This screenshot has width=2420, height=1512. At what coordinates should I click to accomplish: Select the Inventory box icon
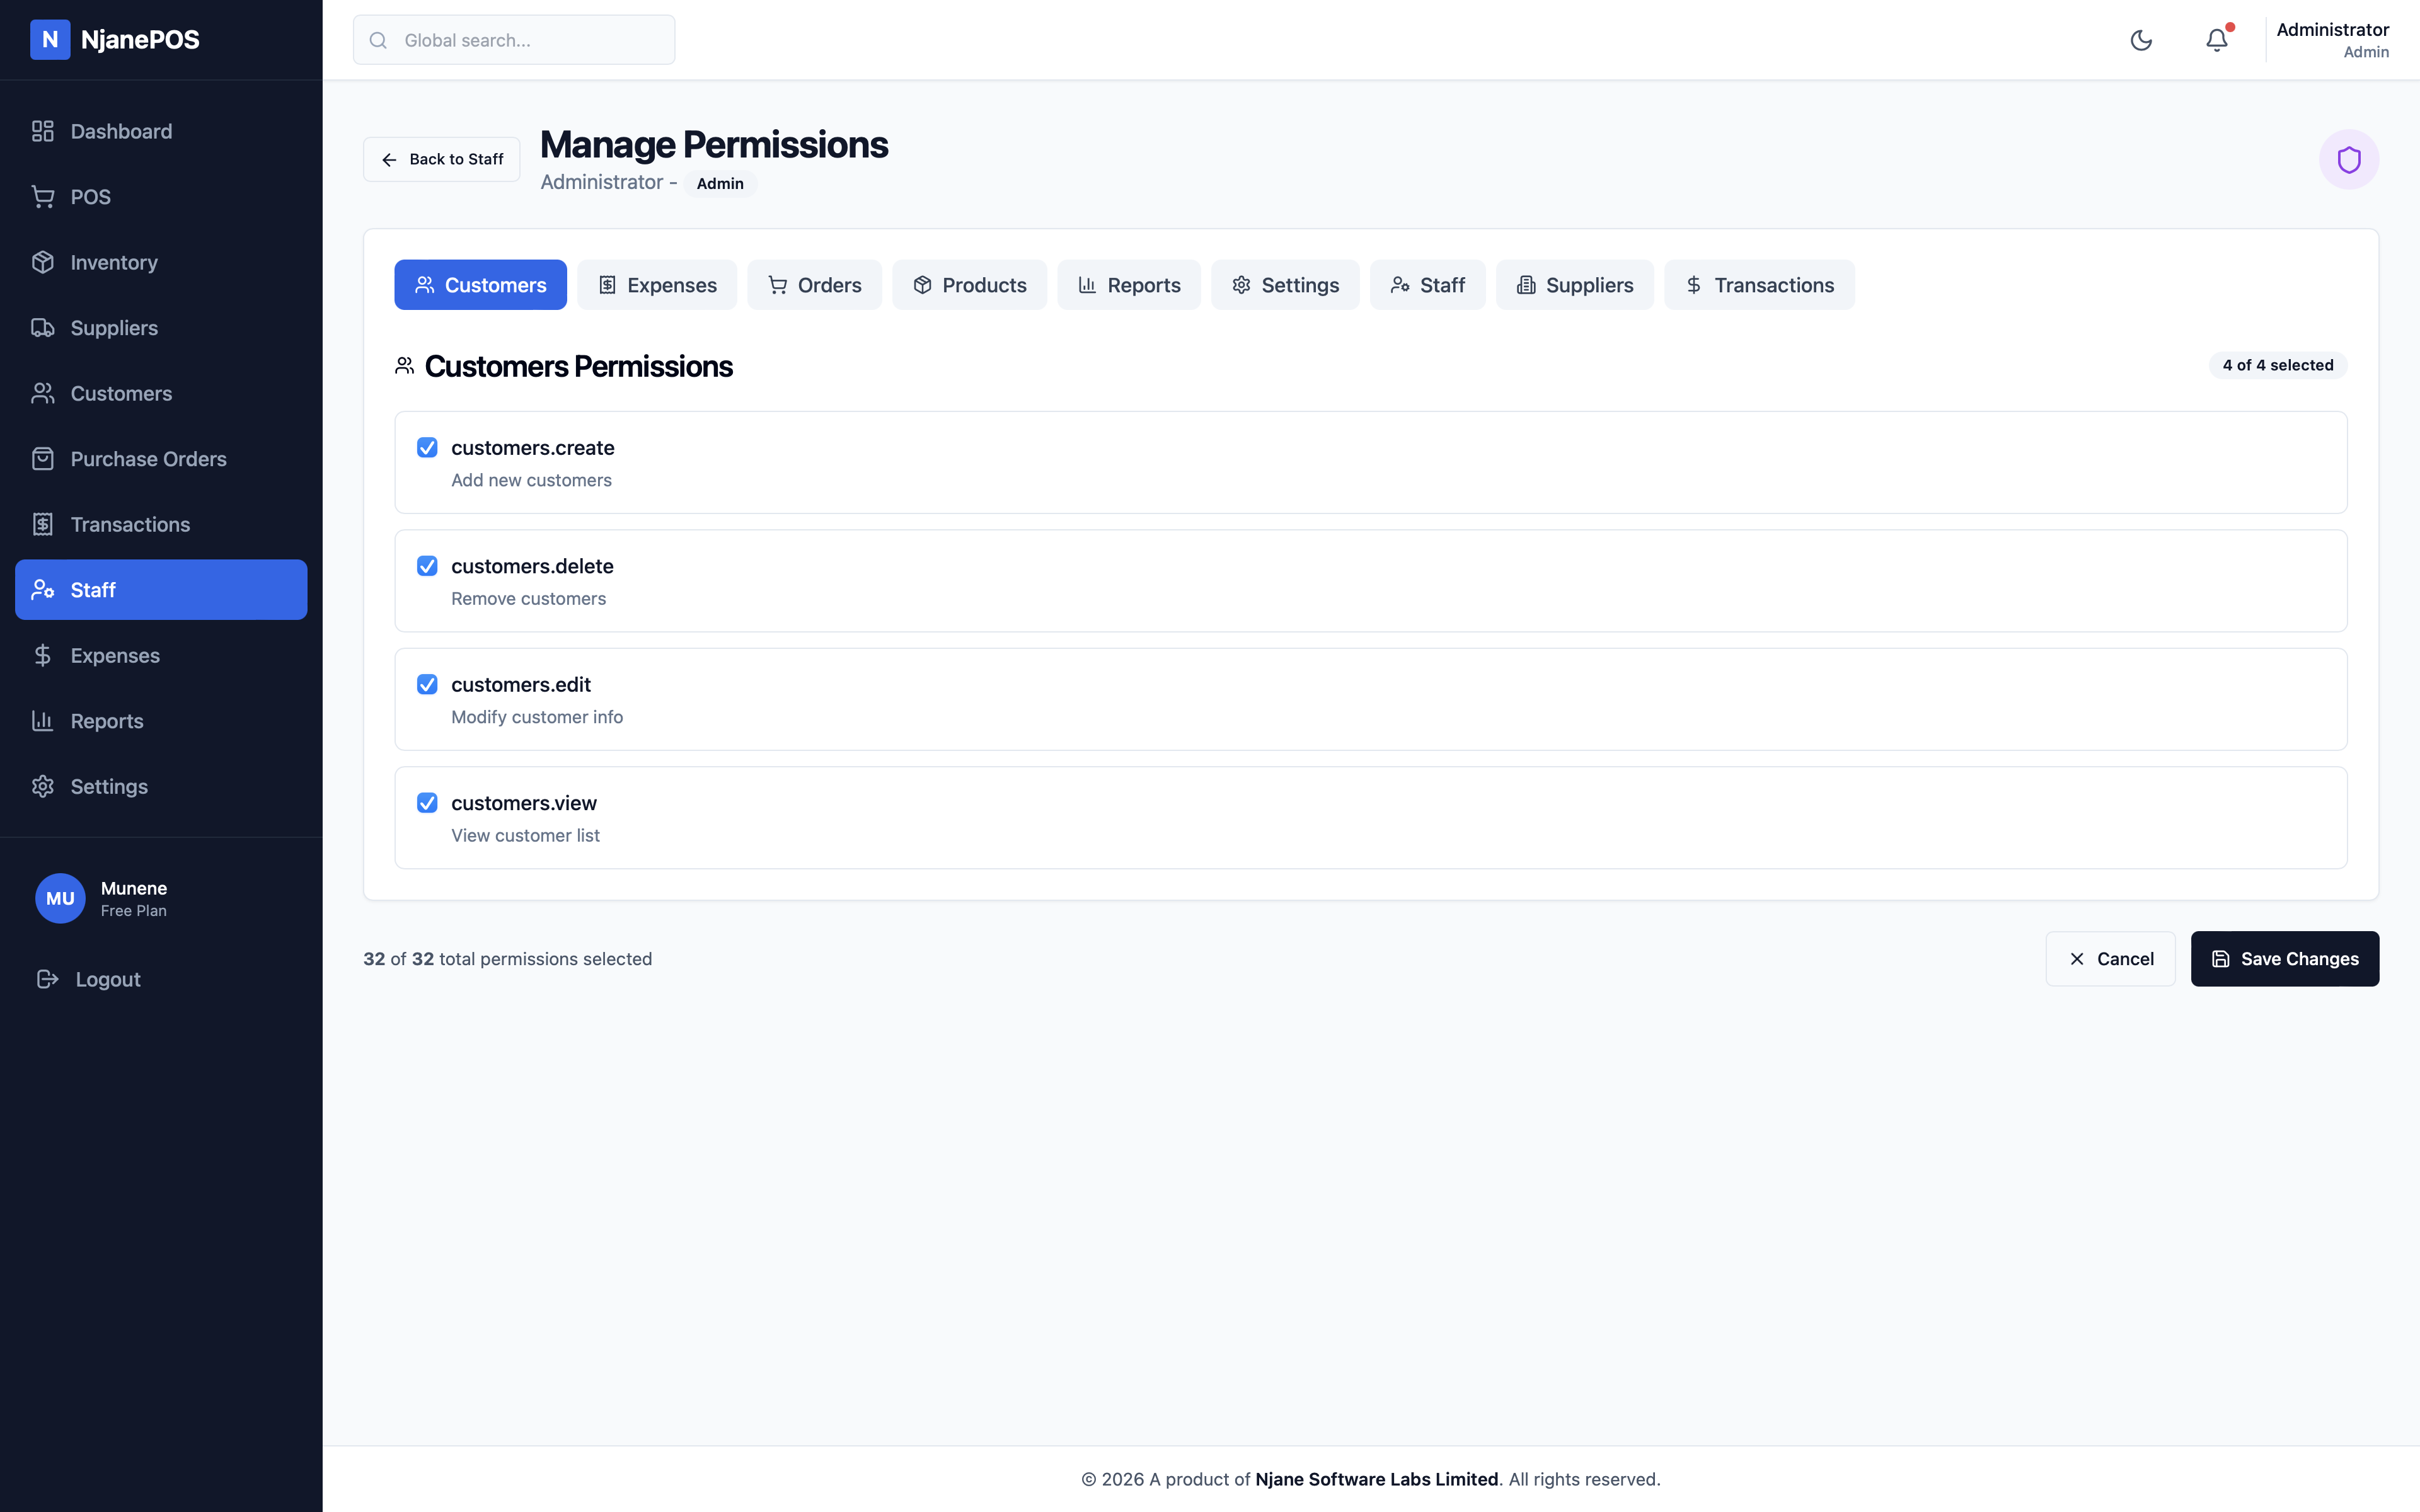click(43, 262)
